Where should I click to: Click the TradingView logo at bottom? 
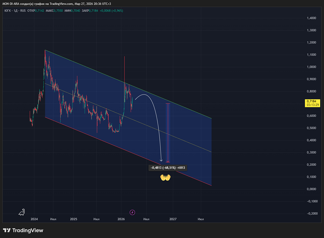tap(23, 230)
